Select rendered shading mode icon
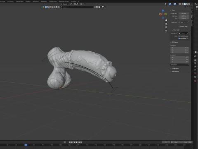 189,4
